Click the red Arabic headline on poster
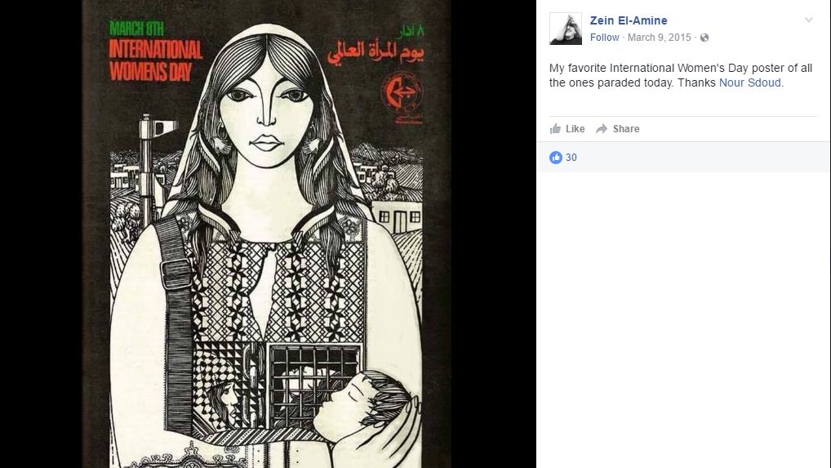The width and height of the screenshot is (831, 468). point(376,52)
